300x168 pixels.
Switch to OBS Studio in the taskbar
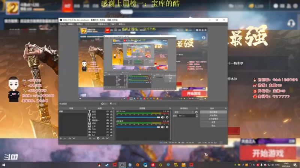pos(122,165)
